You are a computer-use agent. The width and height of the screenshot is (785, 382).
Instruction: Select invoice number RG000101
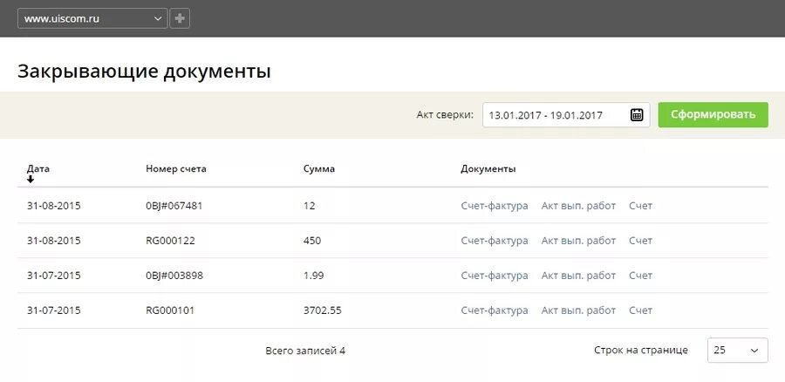point(170,310)
